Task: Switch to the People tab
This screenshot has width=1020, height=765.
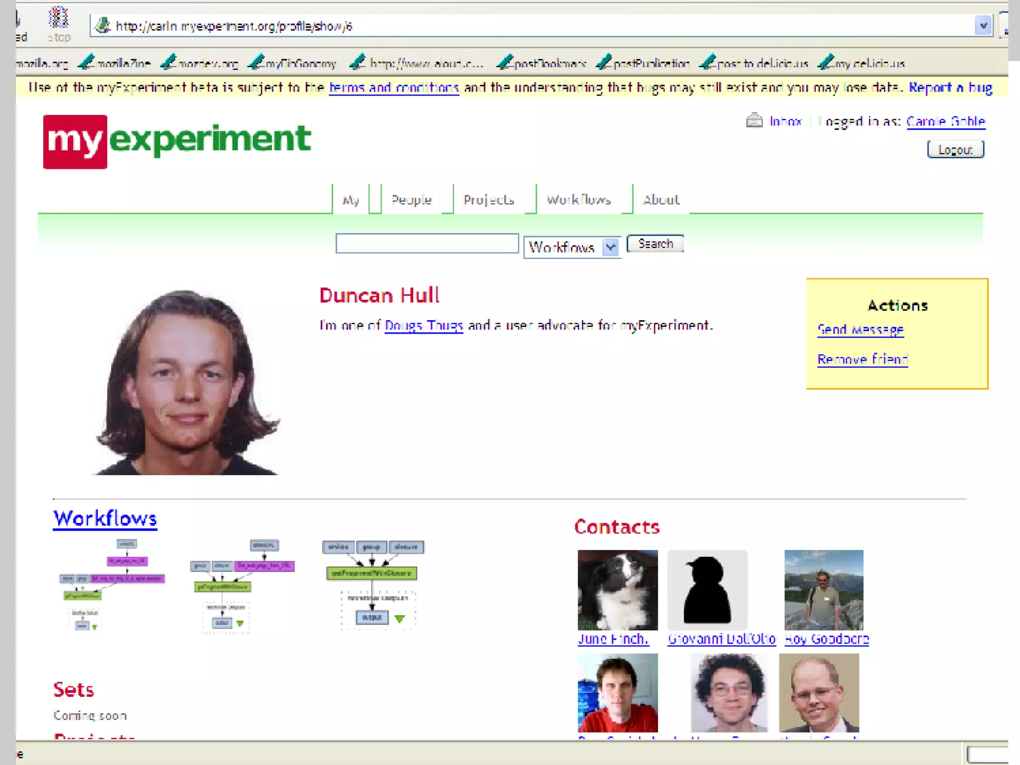Action: click(411, 200)
